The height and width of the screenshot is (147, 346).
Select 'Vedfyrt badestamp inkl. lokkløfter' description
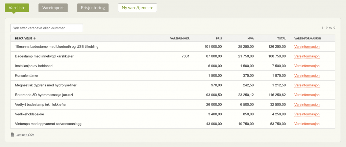pyautogui.click(x=41, y=105)
